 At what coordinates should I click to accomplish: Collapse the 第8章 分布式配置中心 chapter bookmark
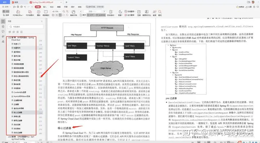(8, 137)
